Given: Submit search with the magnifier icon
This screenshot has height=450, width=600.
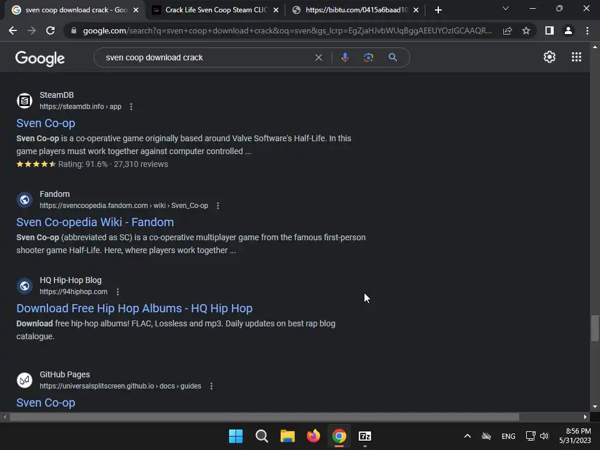Looking at the screenshot, I should coord(393,57).
